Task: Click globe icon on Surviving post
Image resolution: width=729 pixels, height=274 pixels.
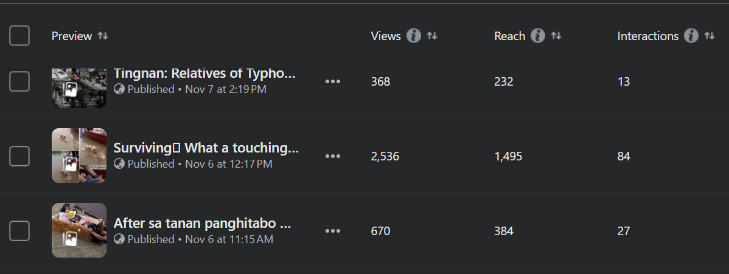Action: click(x=119, y=164)
